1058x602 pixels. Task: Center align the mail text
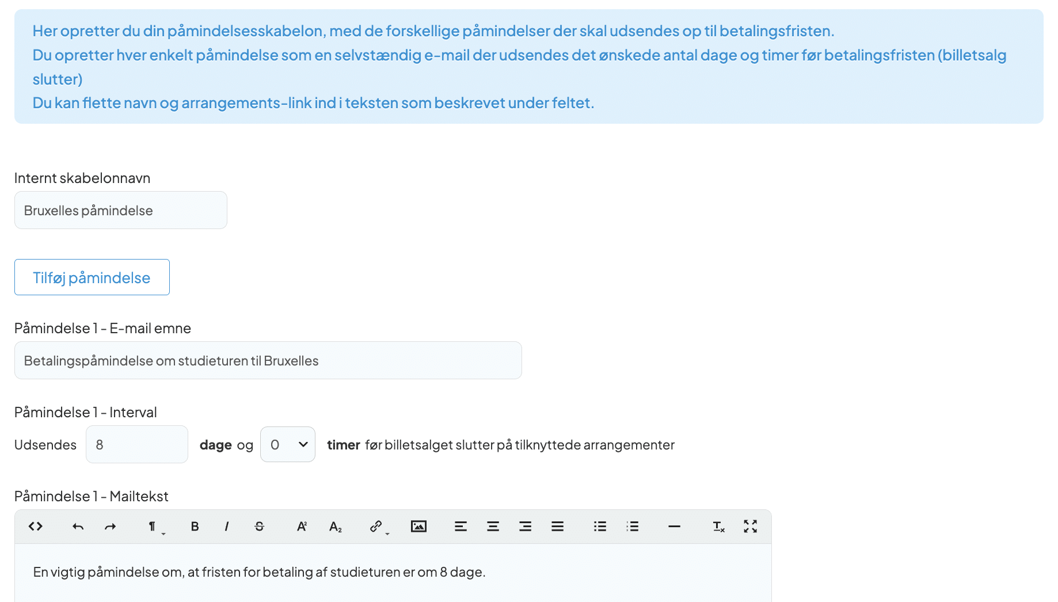(493, 527)
